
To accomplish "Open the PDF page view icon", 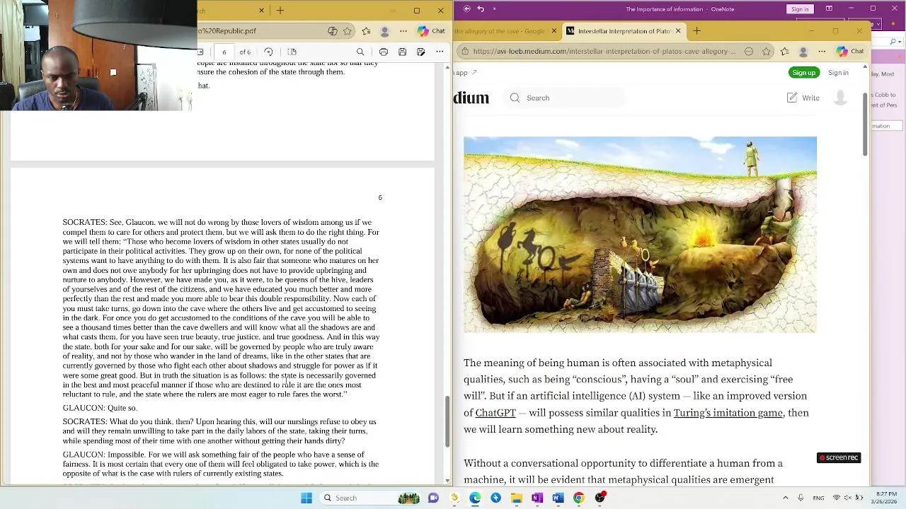I will tap(292, 52).
